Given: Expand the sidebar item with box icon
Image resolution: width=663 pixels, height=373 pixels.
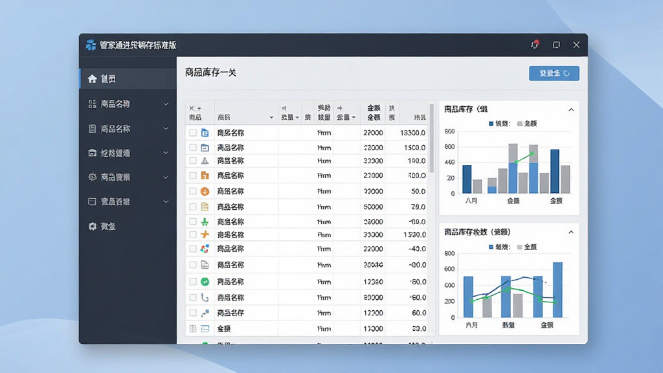Looking at the screenshot, I should [x=166, y=153].
